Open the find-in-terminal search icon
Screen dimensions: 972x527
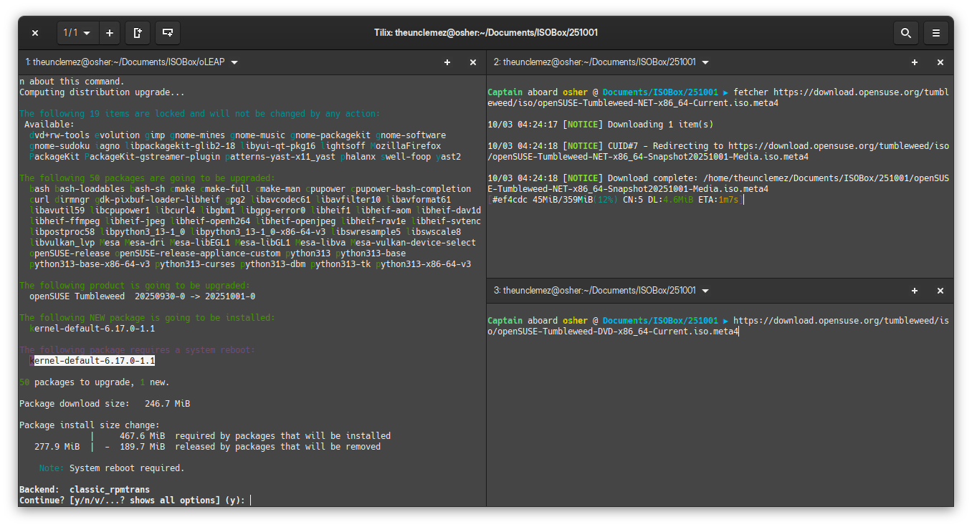pyautogui.click(x=906, y=33)
